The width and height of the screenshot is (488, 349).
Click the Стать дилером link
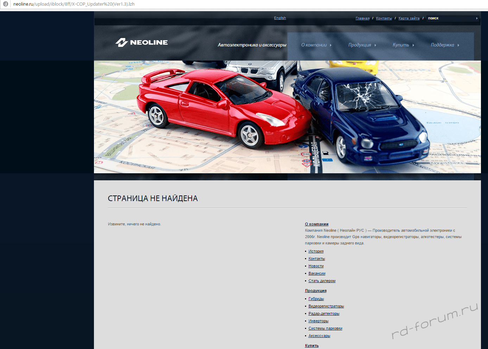pos(322,281)
